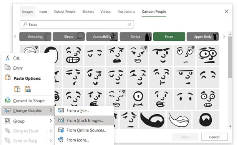This screenshot has width=239, height=145.
Task: Open the Illustrations tab
Action: click(126, 12)
